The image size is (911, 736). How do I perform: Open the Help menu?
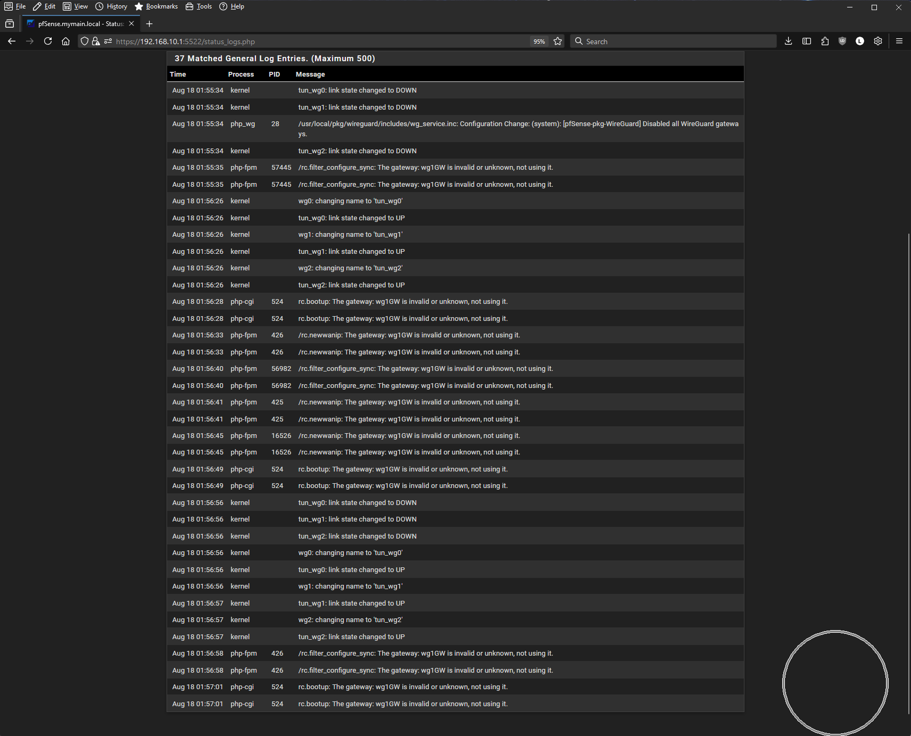[232, 6]
